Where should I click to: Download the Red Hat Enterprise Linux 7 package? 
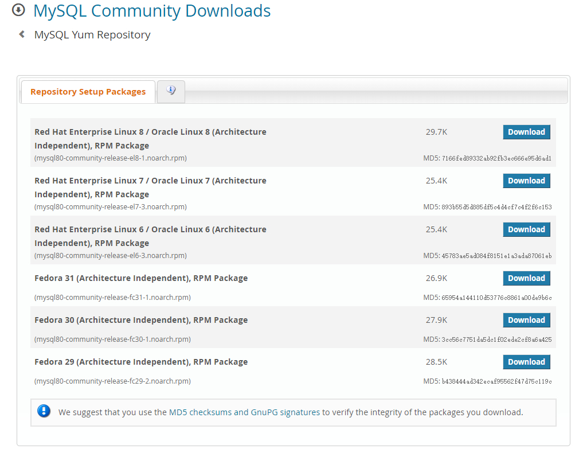pyautogui.click(x=526, y=181)
